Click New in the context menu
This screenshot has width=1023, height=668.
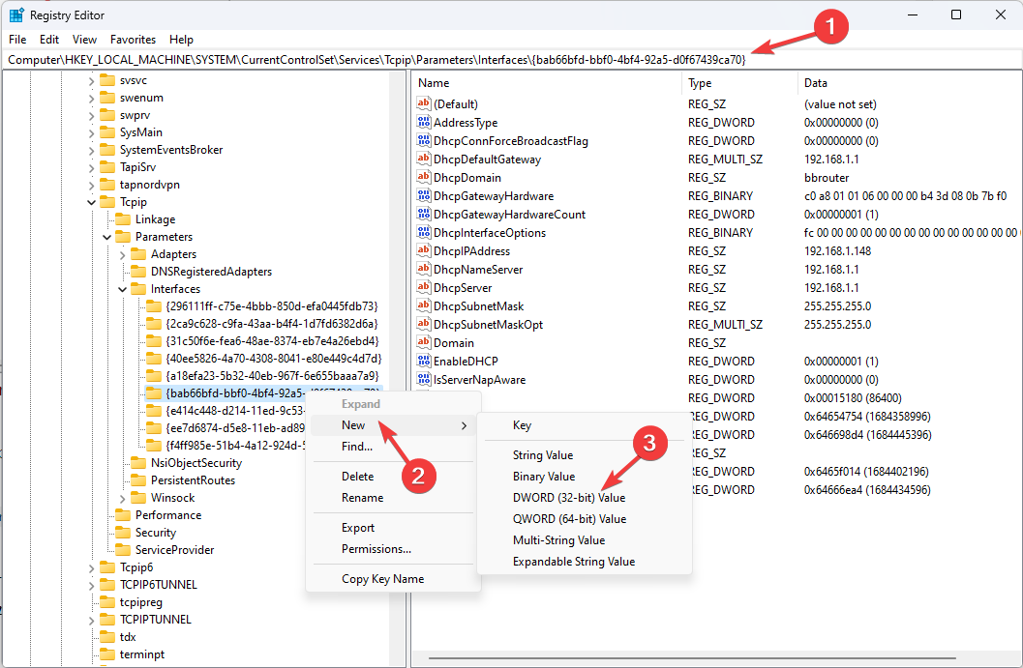[x=393, y=425]
